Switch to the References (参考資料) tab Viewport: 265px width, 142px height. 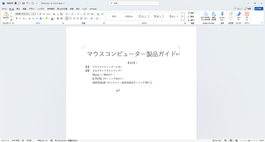pyautogui.click(x=51, y=9)
